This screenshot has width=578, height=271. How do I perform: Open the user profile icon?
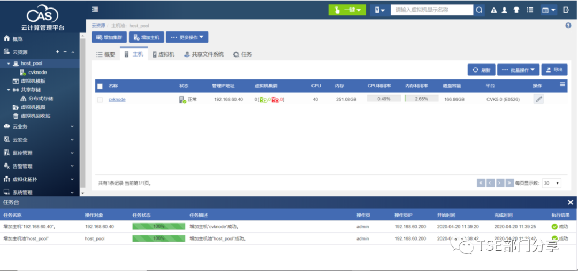504,10
